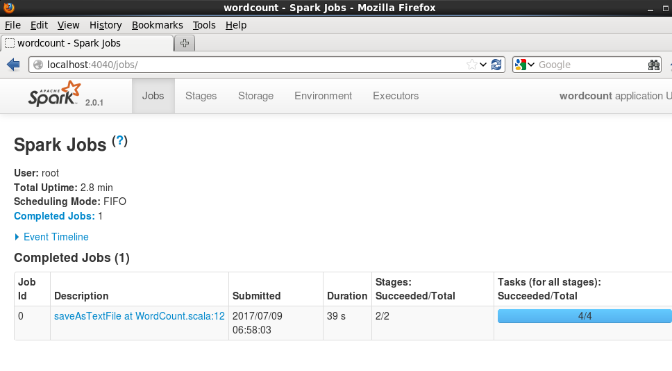Switch to the Executors tab
The width and height of the screenshot is (672, 371).
[396, 96]
